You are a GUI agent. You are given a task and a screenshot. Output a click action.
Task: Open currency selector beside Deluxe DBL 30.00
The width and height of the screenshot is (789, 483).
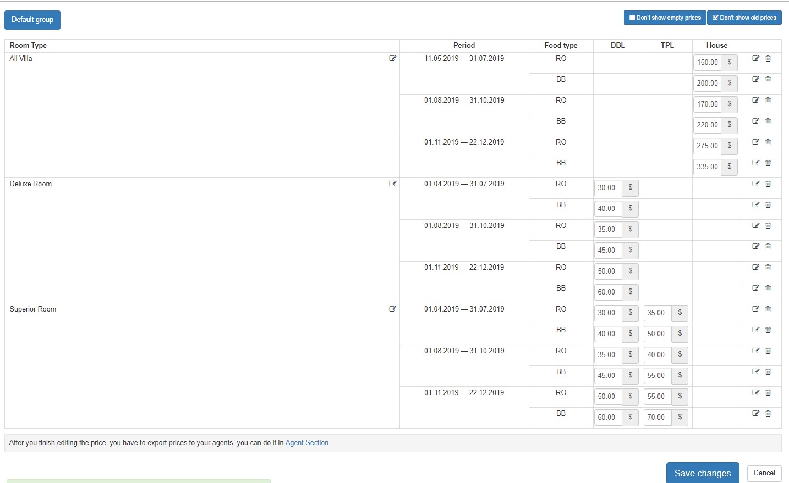pos(630,187)
